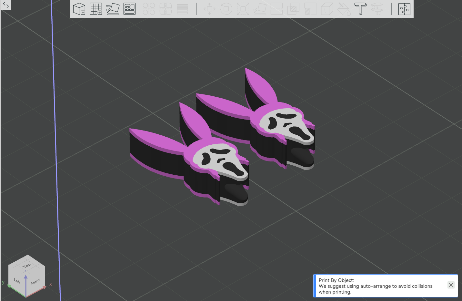This screenshot has height=301, width=462.
Task: Select the Text shape tool
Action: 360,9
